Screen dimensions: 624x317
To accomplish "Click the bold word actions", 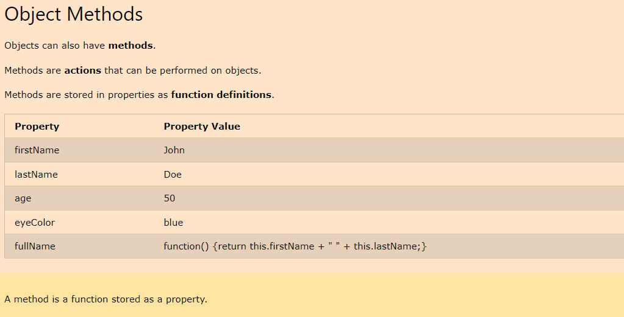I will (82, 71).
